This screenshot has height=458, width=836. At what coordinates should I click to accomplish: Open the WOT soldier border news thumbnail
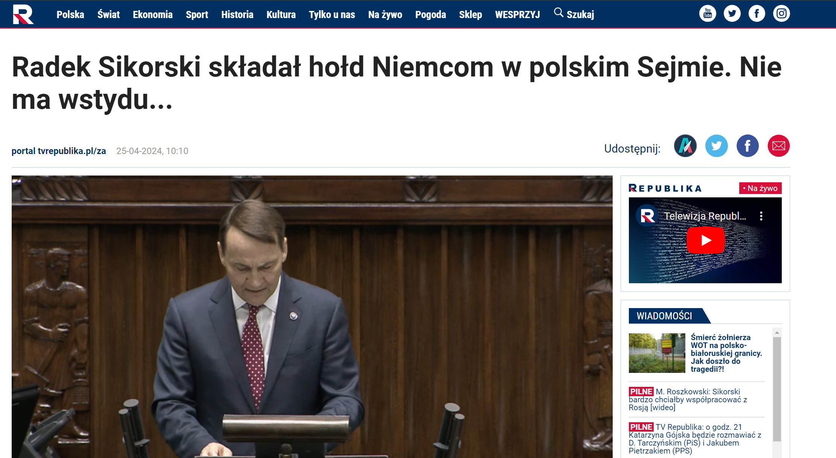click(x=657, y=353)
